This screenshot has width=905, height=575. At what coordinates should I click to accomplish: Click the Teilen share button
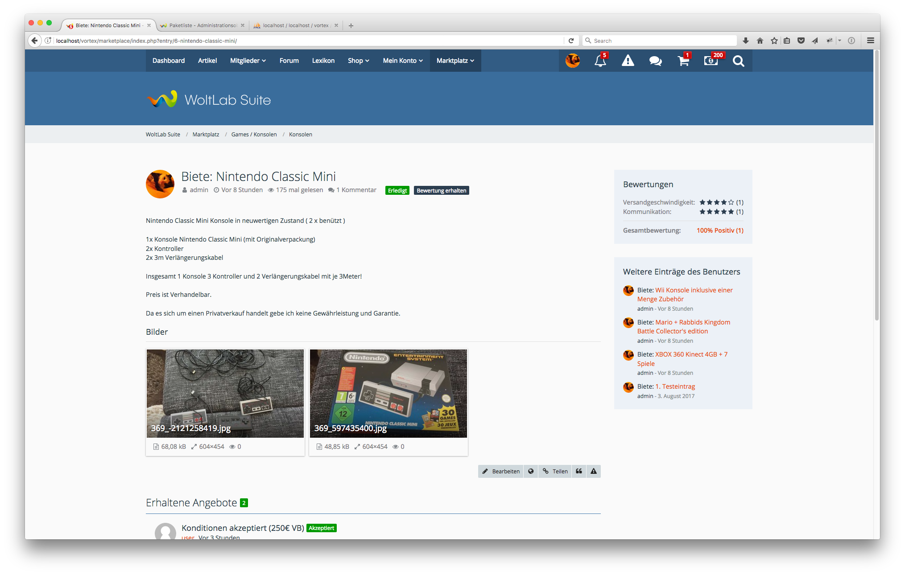click(555, 471)
